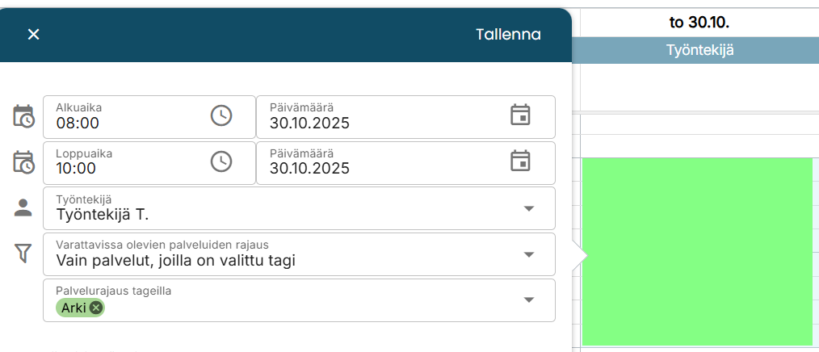Edit the Loppuaika field showing 10:00

point(121,168)
